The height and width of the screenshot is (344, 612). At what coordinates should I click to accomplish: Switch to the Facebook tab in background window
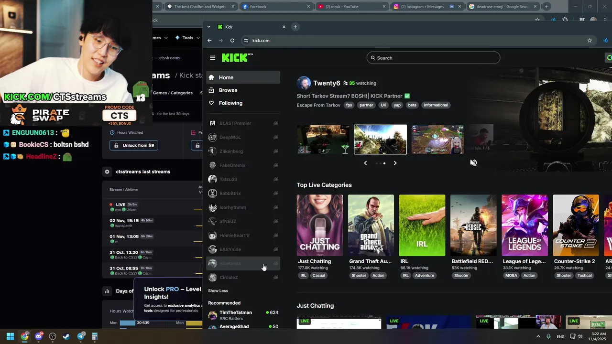[275, 7]
